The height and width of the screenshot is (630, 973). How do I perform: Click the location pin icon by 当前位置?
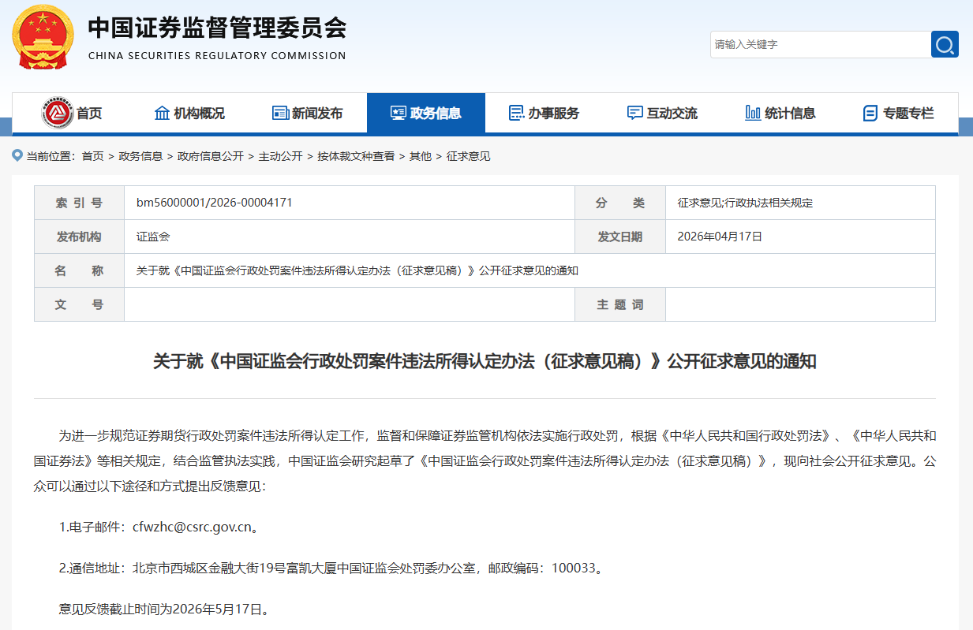(17, 155)
